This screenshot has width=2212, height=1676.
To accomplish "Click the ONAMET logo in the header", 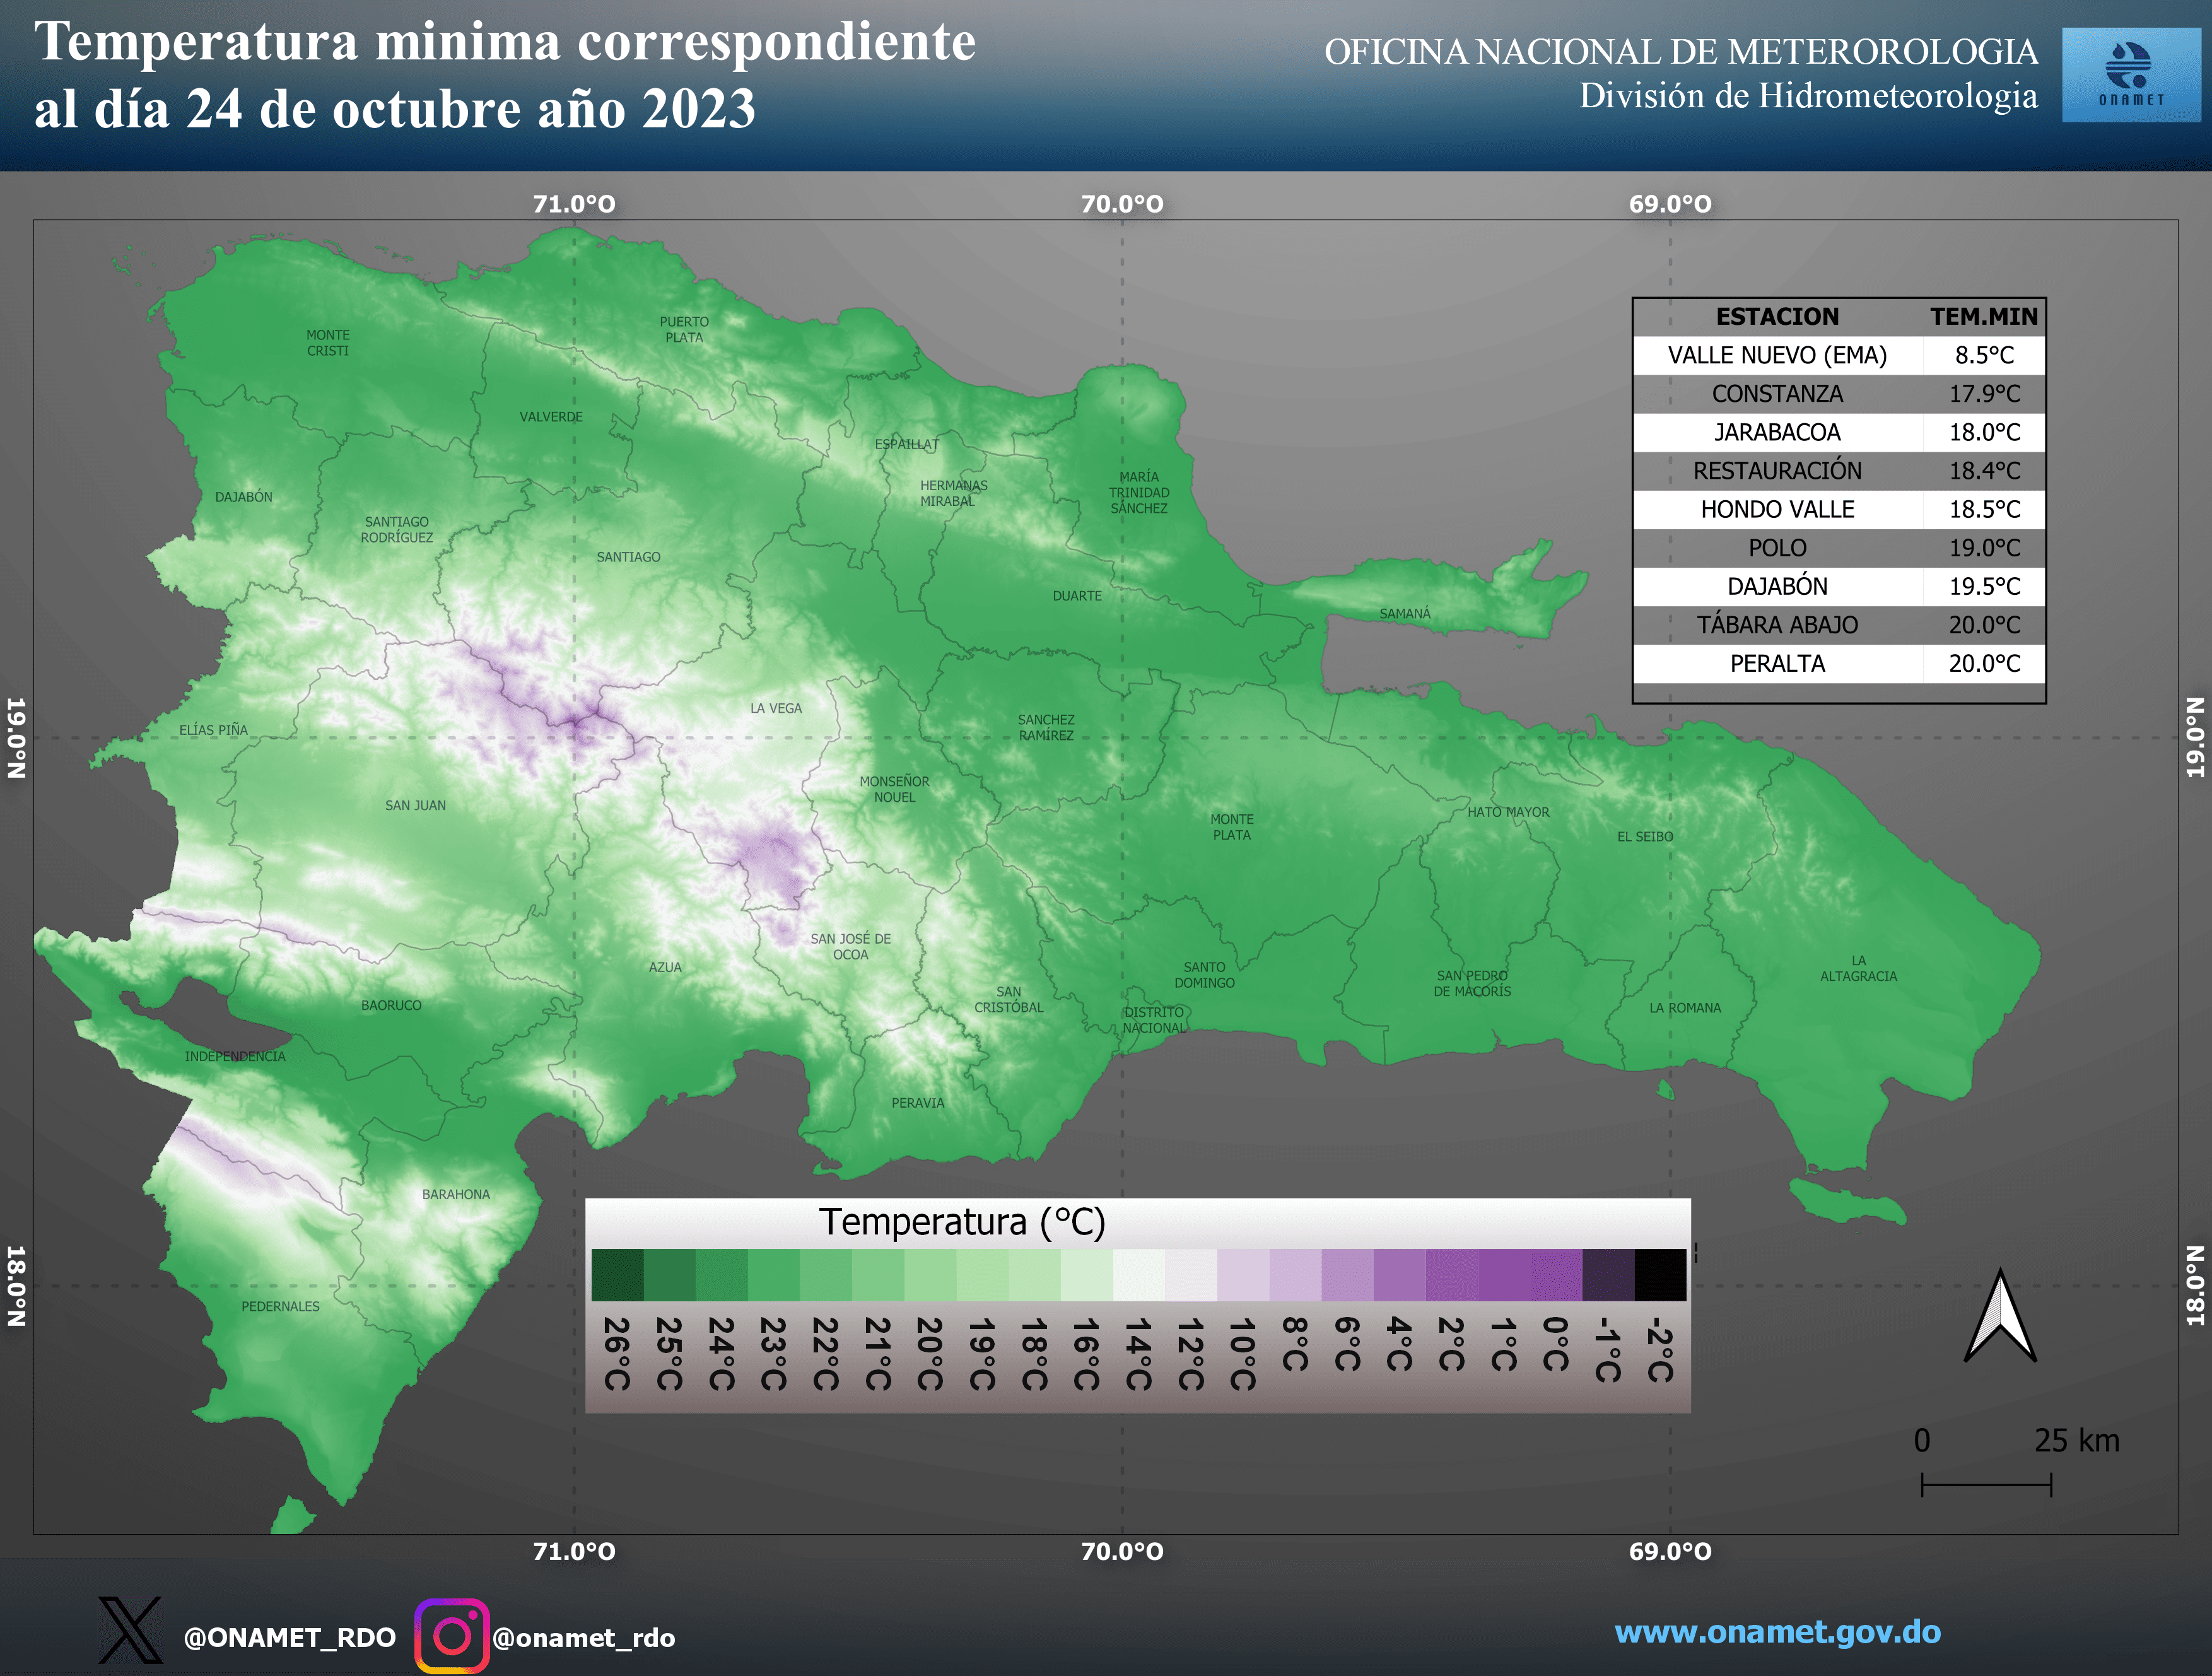I will (x=2131, y=75).
